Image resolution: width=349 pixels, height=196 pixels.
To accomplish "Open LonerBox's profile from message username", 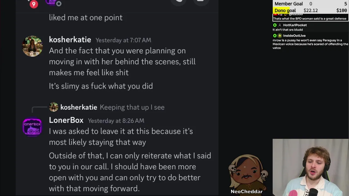I will click(66, 120).
